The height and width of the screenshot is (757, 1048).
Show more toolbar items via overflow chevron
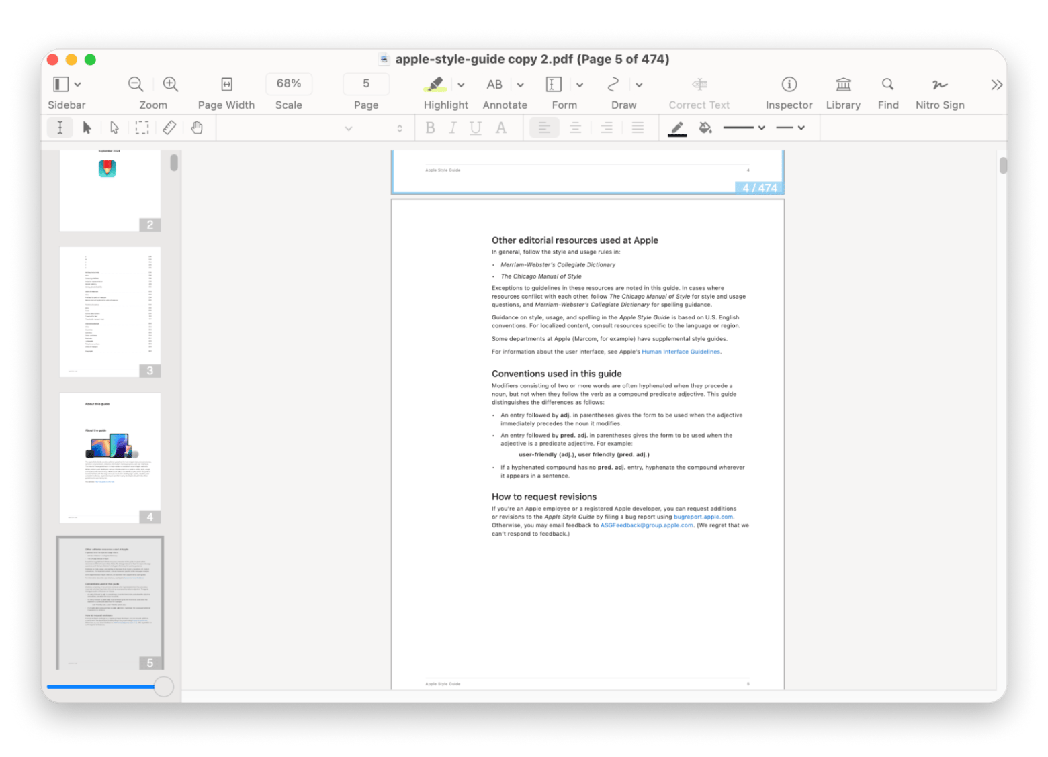pyautogui.click(x=996, y=85)
